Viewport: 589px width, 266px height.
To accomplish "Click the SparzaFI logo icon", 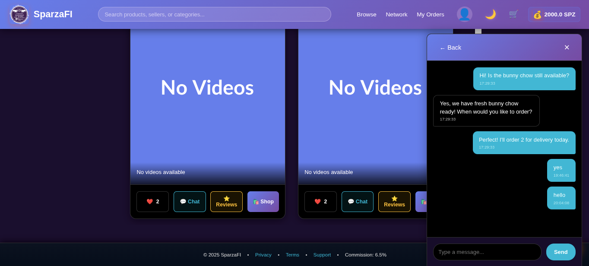I will pos(19,14).
